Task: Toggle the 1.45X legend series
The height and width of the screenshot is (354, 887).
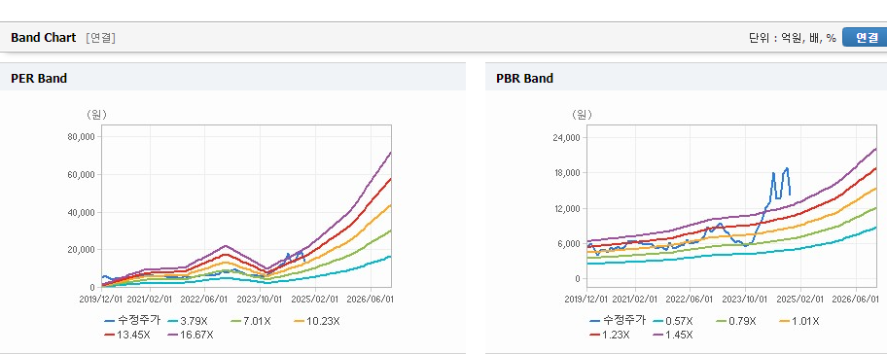Action: click(673, 335)
